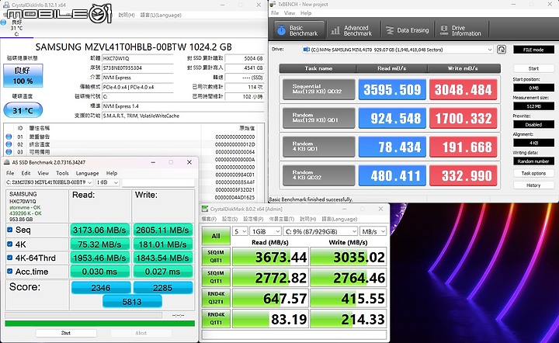This screenshot has height=343, width=559.
Task: Click the AS SSD Benchmark title bar icon
Action: [7, 162]
